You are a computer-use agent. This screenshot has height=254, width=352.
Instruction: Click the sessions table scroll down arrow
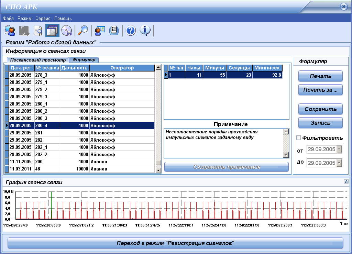click(158, 170)
